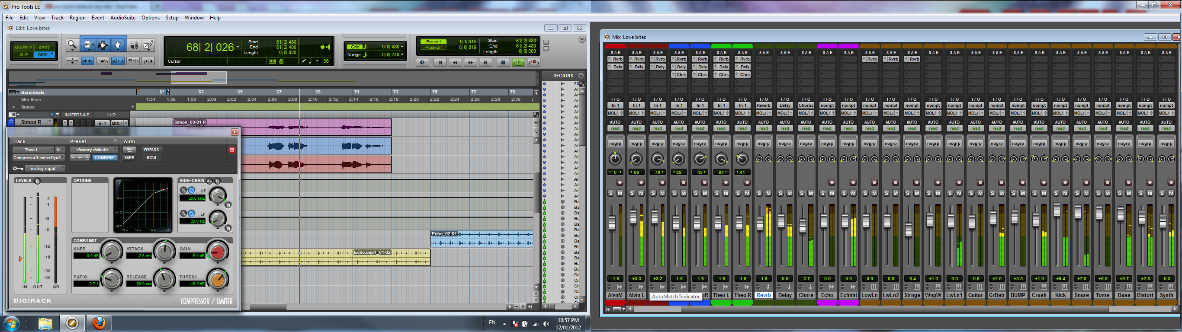Expand the Tempo ruler triangle
Image resolution: width=1182 pixels, height=332 pixels.
[14, 107]
